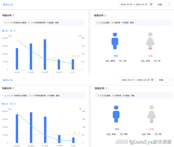This screenshot has height=147, width=174.
Task: Click 41-50岁 bar in January age chart
Action: coord(59,65)
